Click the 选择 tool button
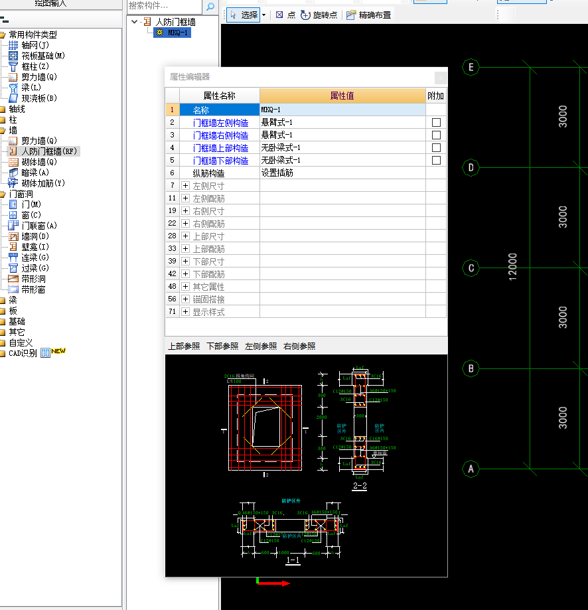Viewport: 588px width, 610px height. pos(244,15)
